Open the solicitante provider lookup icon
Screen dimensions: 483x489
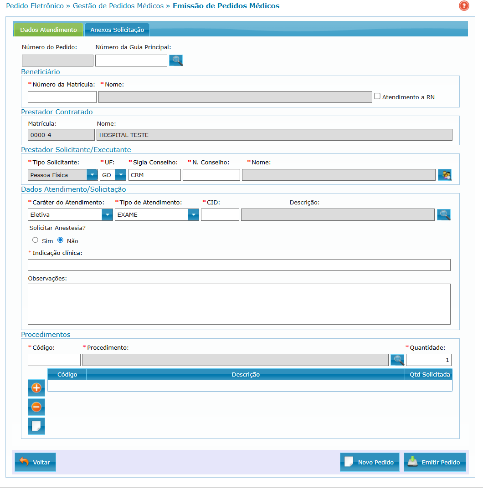coord(444,175)
